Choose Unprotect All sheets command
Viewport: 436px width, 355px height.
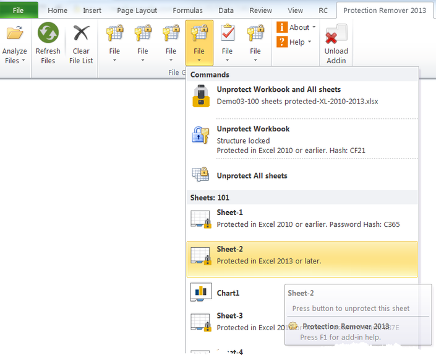tap(302, 175)
